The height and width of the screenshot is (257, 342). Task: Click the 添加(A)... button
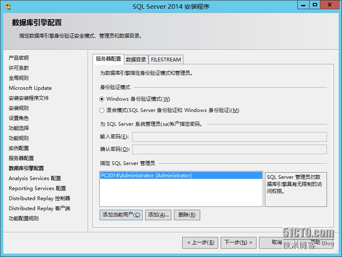(x=158, y=215)
